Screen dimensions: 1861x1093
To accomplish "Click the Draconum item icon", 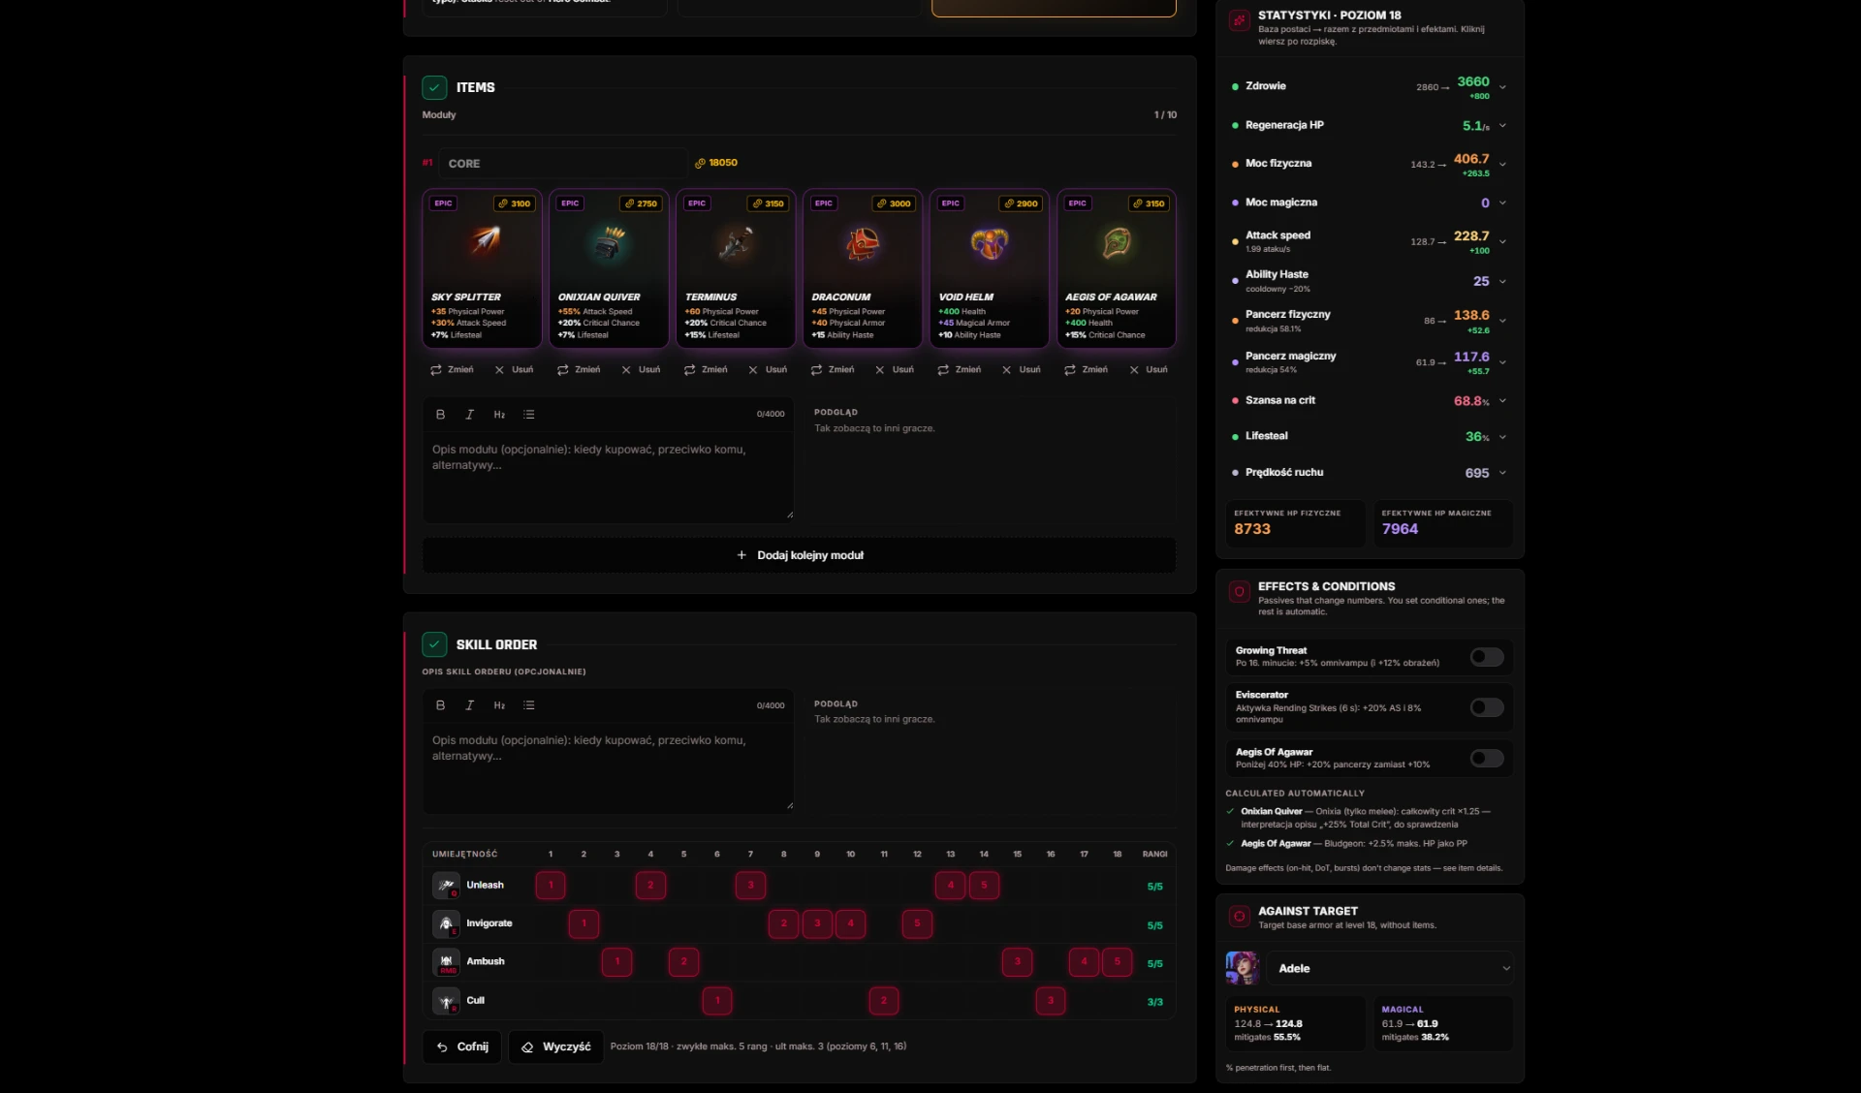I will [x=863, y=242].
